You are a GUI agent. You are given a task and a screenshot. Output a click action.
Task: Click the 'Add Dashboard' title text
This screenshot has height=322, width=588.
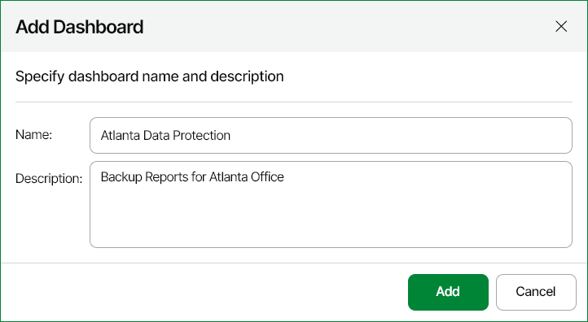tap(79, 27)
